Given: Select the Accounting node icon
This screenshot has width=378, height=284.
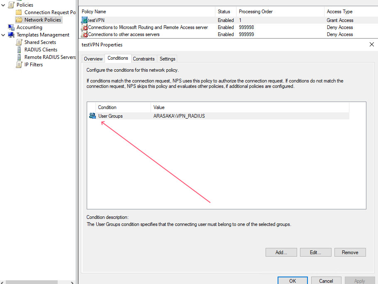Looking at the screenshot, I should click(11, 27).
